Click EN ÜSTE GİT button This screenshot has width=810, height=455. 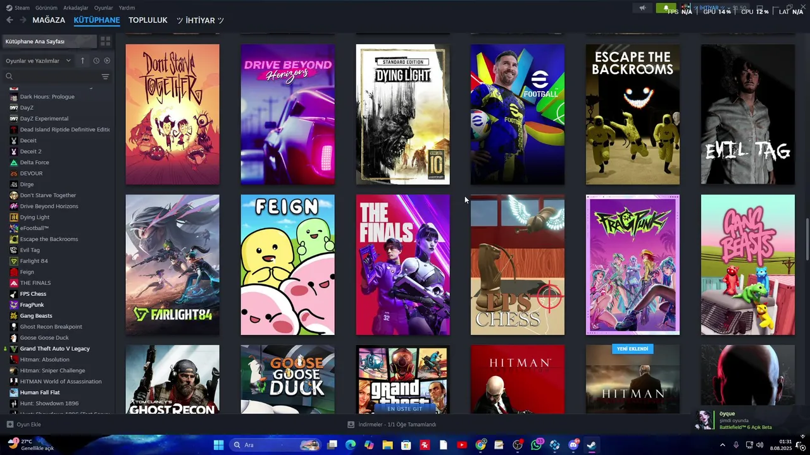point(404,409)
